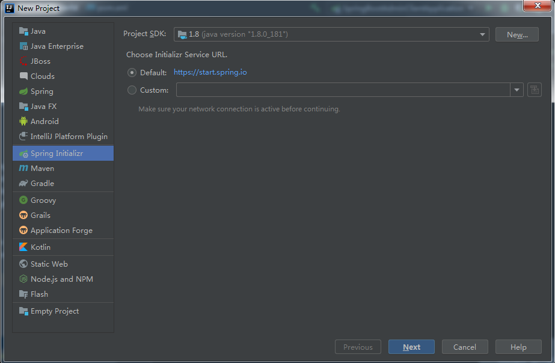Select Clouds label in the list
Image resolution: width=555 pixels, height=363 pixels.
pos(43,76)
